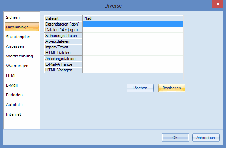Confirm the dialog with Ok
The height and width of the screenshot is (148, 226).
tap(175, 138)
